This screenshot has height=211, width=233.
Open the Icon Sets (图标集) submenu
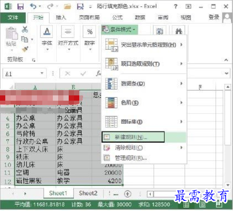[144, 121]
